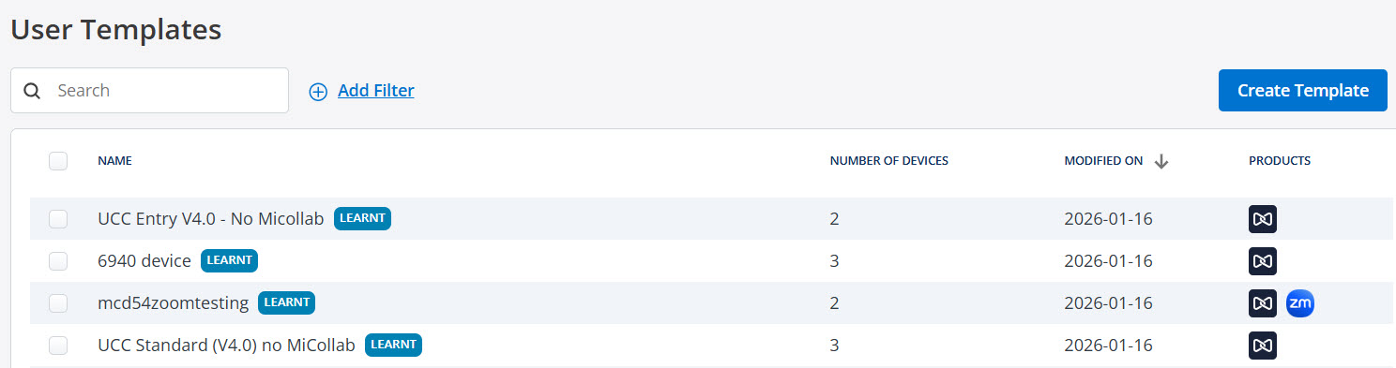Click the Zoom product icon for mcd54zoomtesting
Image resolution: width=1396 pixels, height=368 pixels.
click(x=1300, y=303)
